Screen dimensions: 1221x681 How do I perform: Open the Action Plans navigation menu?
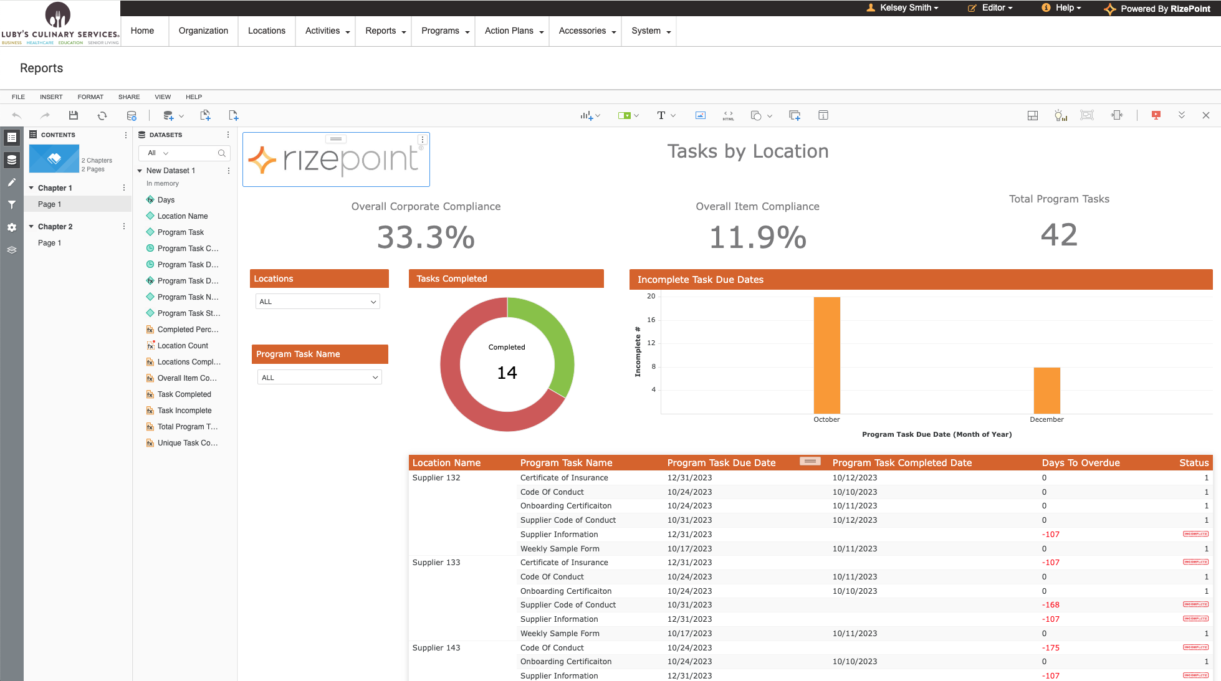514,31
